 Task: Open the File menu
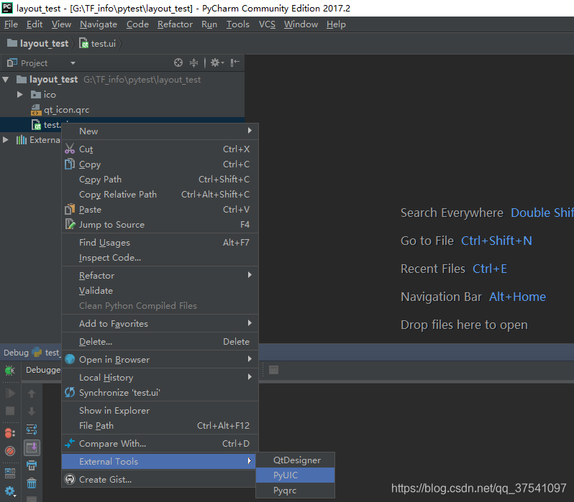(x=11, y=24)
